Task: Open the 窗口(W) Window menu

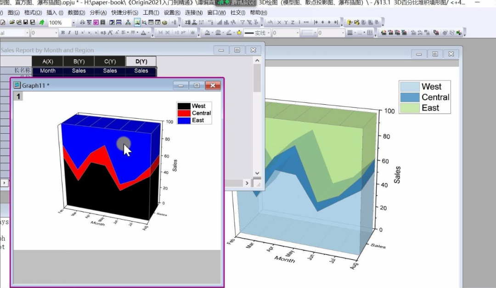Action: 217,13
